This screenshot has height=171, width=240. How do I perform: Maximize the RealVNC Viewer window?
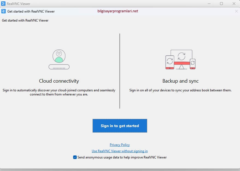click(221, 4)
